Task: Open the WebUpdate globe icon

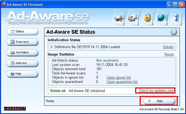Action: tap(162, 18)
